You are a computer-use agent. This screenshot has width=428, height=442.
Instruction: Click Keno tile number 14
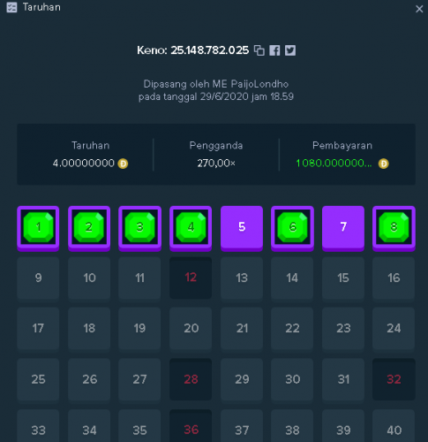click(292, 278)
